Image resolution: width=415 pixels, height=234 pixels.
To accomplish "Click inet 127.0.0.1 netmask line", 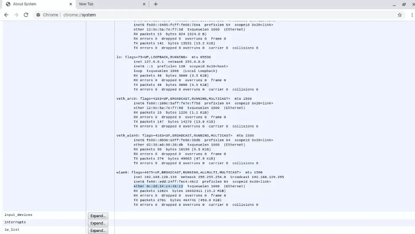I will 169,61.
